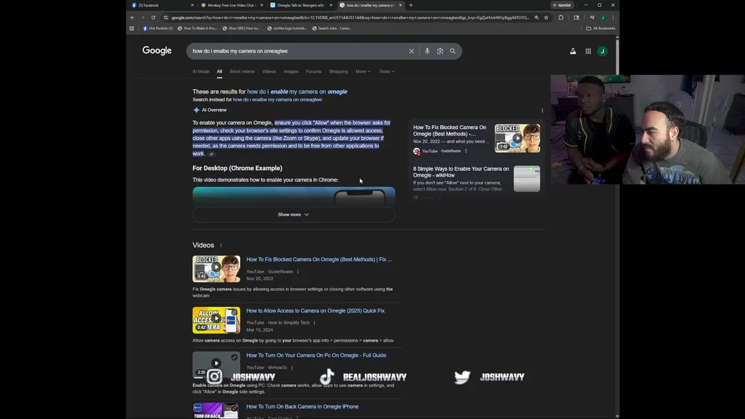Open more options for How to Simplify Tech video
This screenshot has height=419, width=745.
[x=314, y=323]
